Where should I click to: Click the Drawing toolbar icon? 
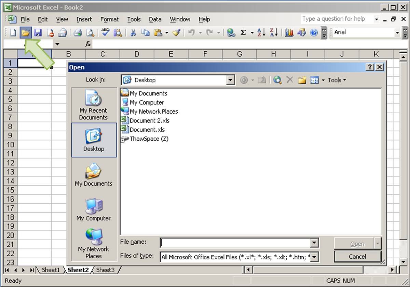pyautogui.click(x=301, y=32)
